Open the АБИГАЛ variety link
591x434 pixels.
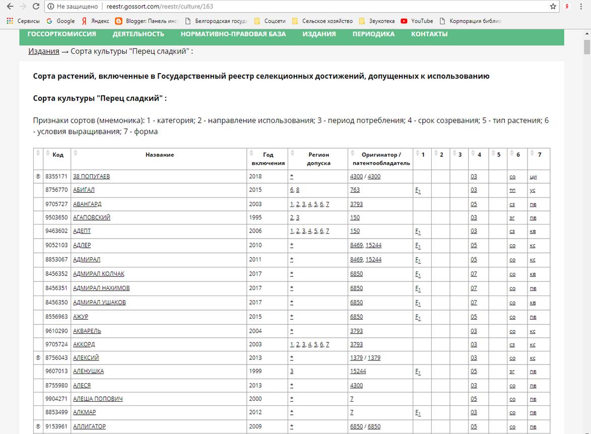tap(84, 190)
